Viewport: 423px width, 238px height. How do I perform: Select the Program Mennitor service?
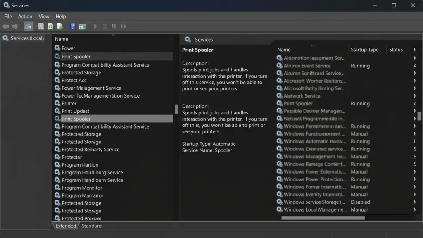(113, 188)
